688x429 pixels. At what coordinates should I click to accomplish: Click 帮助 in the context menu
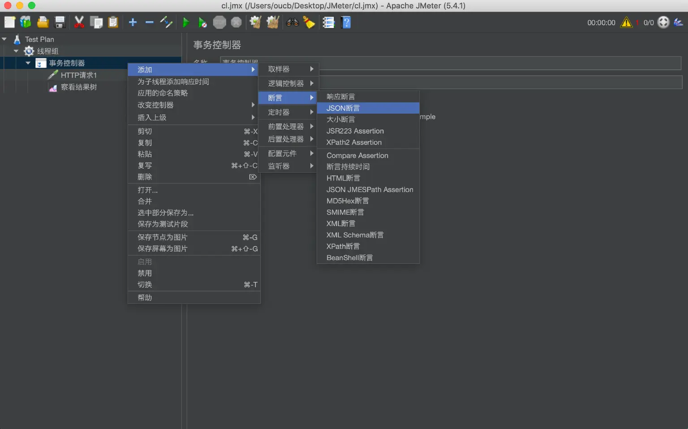pos(144,297)
